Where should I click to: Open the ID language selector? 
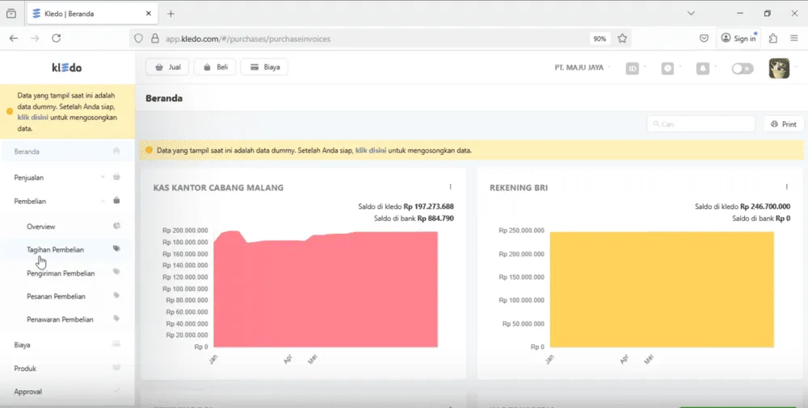[633, 69]
